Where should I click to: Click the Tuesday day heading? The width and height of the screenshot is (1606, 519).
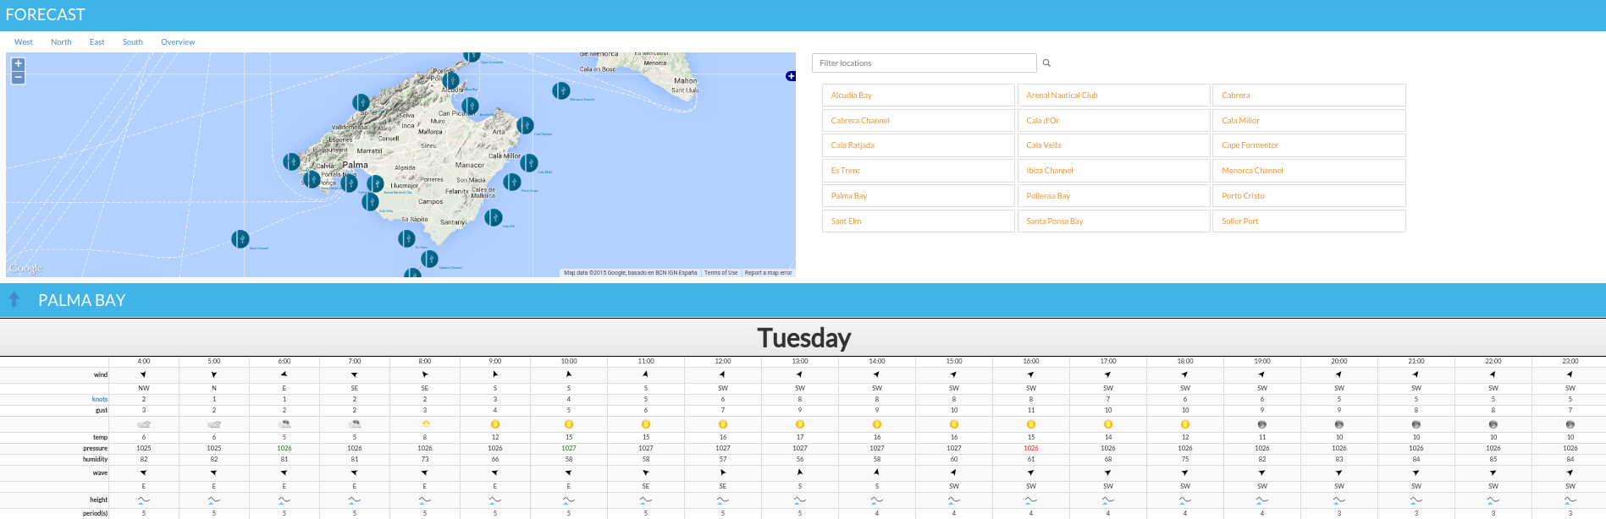(803, 338)
